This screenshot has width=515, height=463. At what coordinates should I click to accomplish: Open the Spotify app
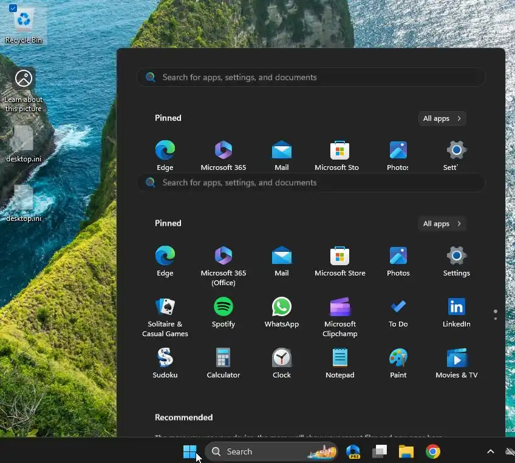tap(223, 312)
